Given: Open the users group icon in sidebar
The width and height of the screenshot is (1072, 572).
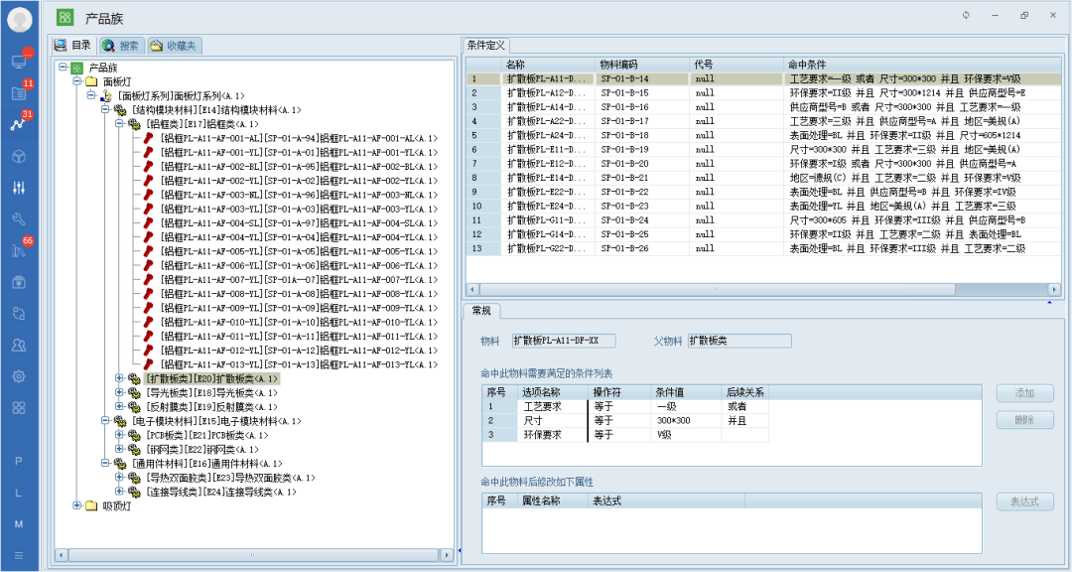Looking at the screenshot, I should pyautogui.click(x=19, y=345).
